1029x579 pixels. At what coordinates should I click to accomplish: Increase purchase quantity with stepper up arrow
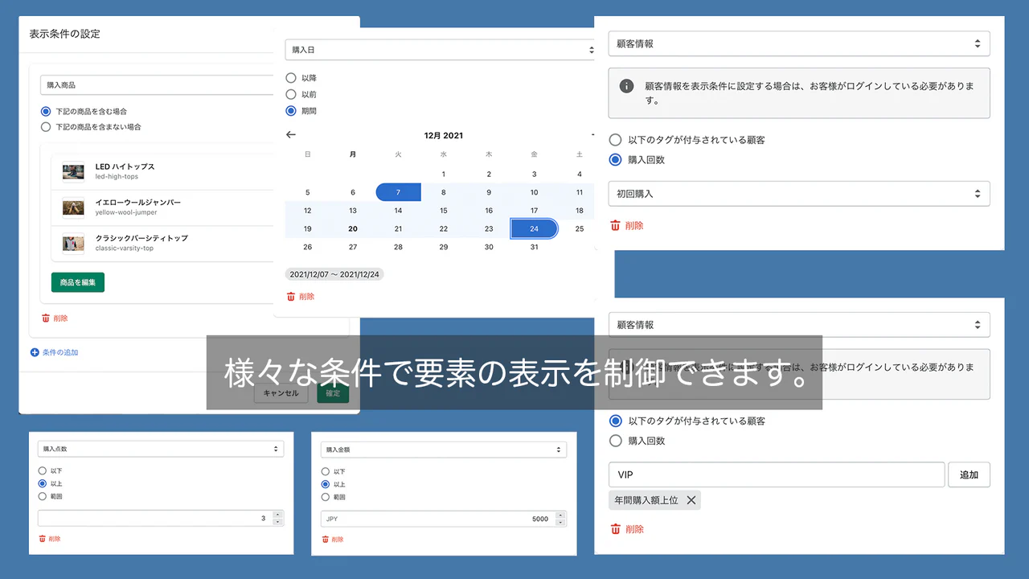click(277, 515)
